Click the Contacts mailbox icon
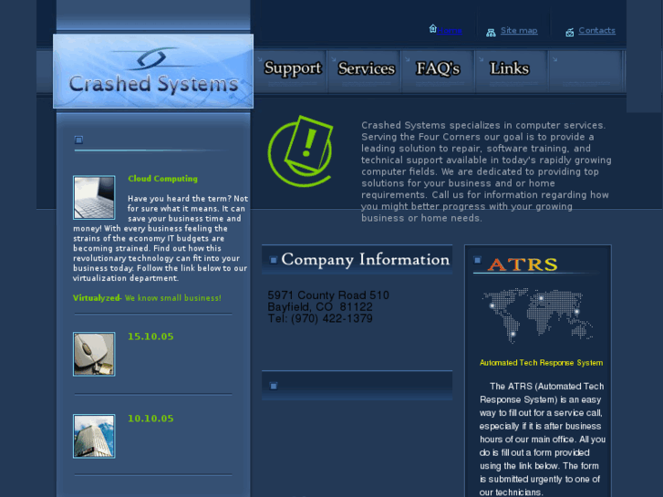This screenshot has height=497, width=663. click(570, 32)
